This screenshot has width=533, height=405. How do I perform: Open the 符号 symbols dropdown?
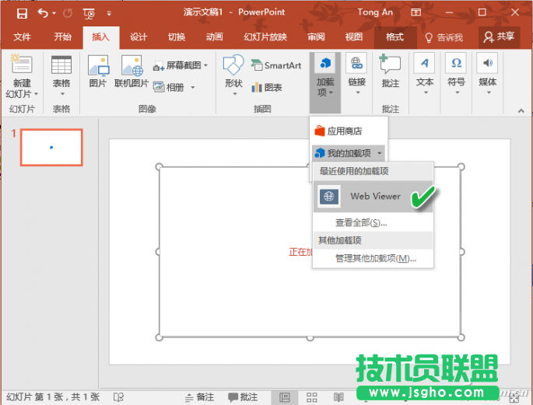click(457, 75)
